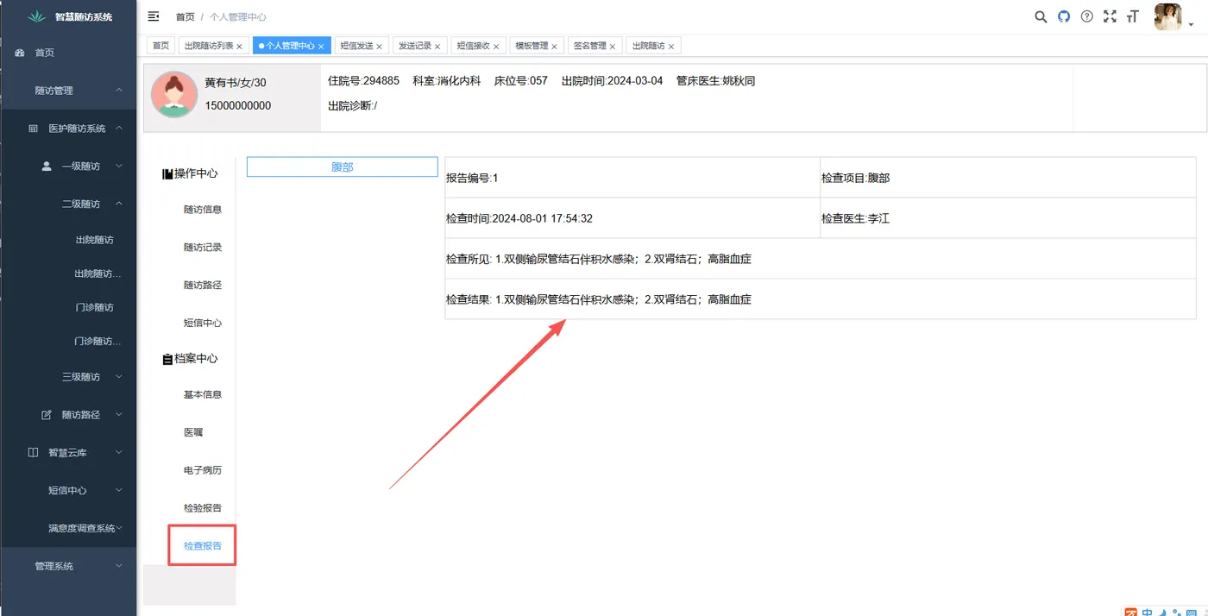Open the search magnifier icon
This screenshot has width=1208, height=616.
click(1041, 16)
